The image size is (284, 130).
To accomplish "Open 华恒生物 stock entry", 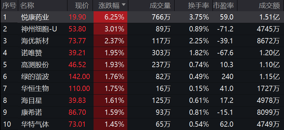I will 35,89.
